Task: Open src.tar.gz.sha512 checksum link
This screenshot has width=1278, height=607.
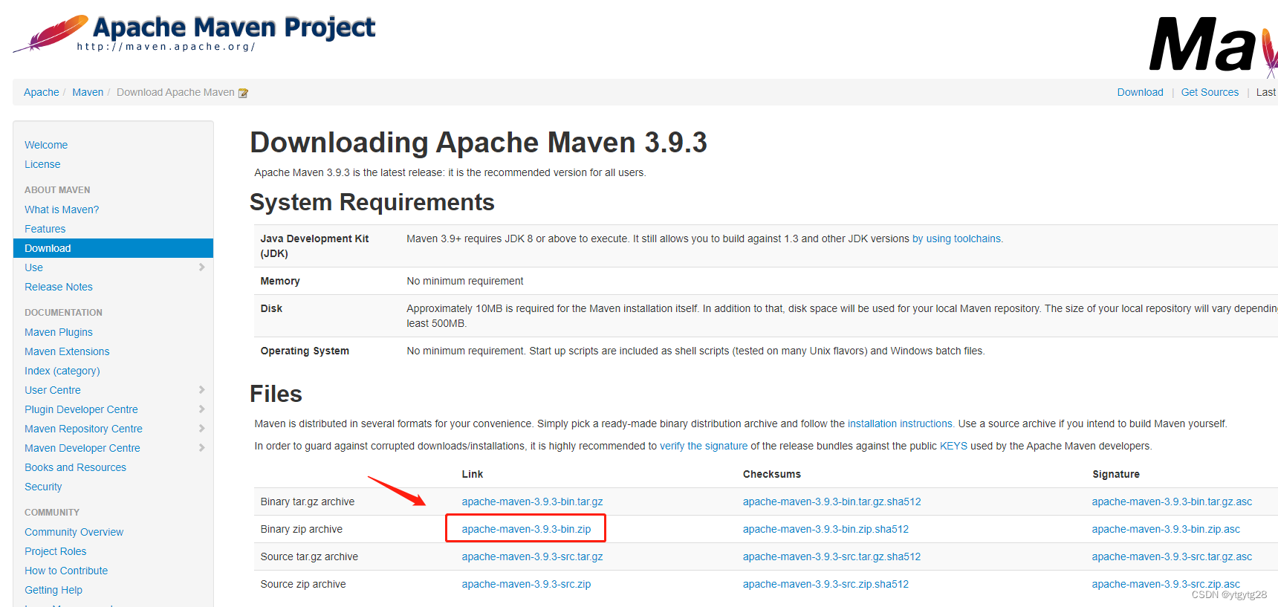Action: click(x=832, y=556)
